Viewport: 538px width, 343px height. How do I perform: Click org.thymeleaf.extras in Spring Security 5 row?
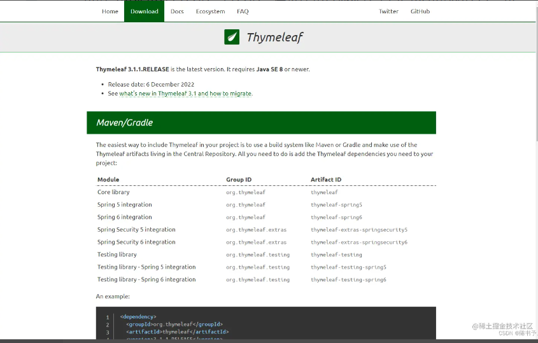[x=257, y=230]
